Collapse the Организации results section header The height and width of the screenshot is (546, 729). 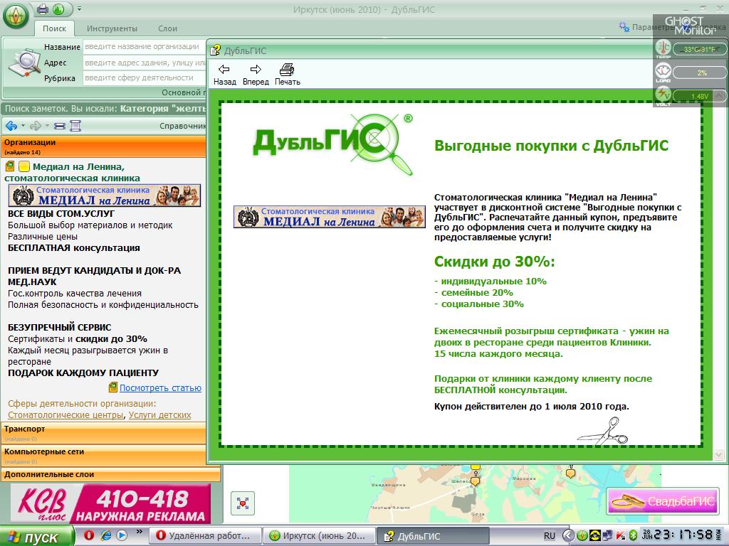pyautogui.click(x=104, y=146)
